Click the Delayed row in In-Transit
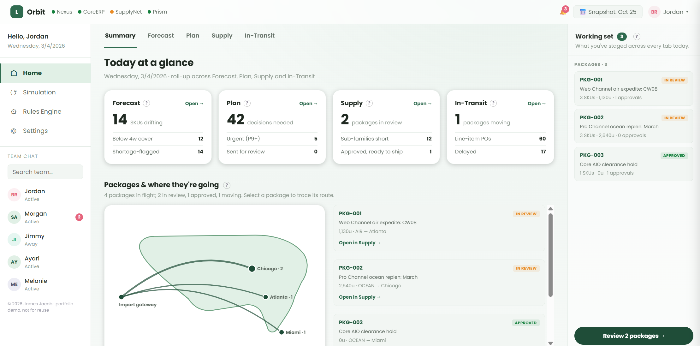Screen dimensions: 700x346 pos(500,152)
